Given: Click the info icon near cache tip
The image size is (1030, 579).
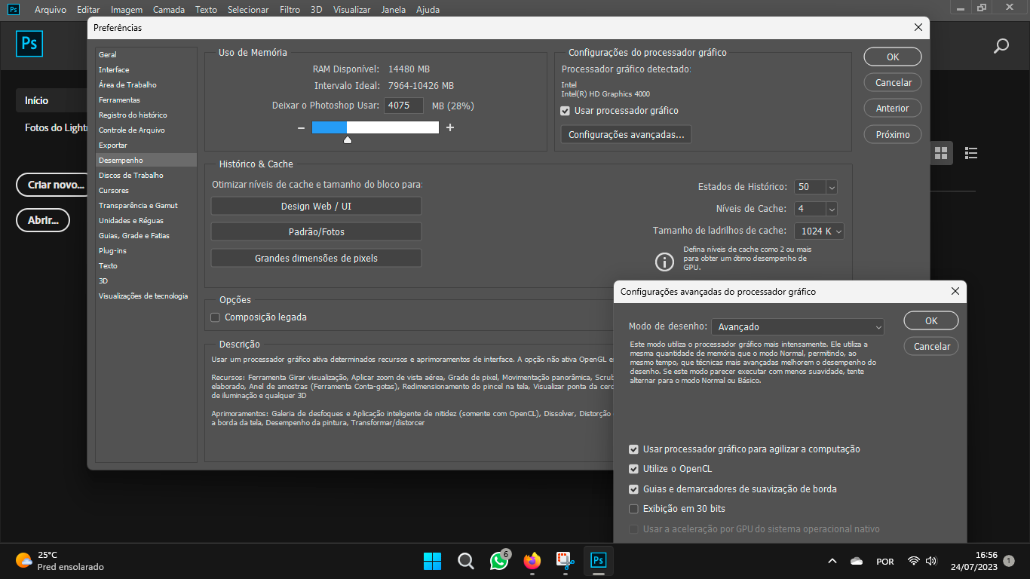Looking at the screenshot, I should (664, 262).
